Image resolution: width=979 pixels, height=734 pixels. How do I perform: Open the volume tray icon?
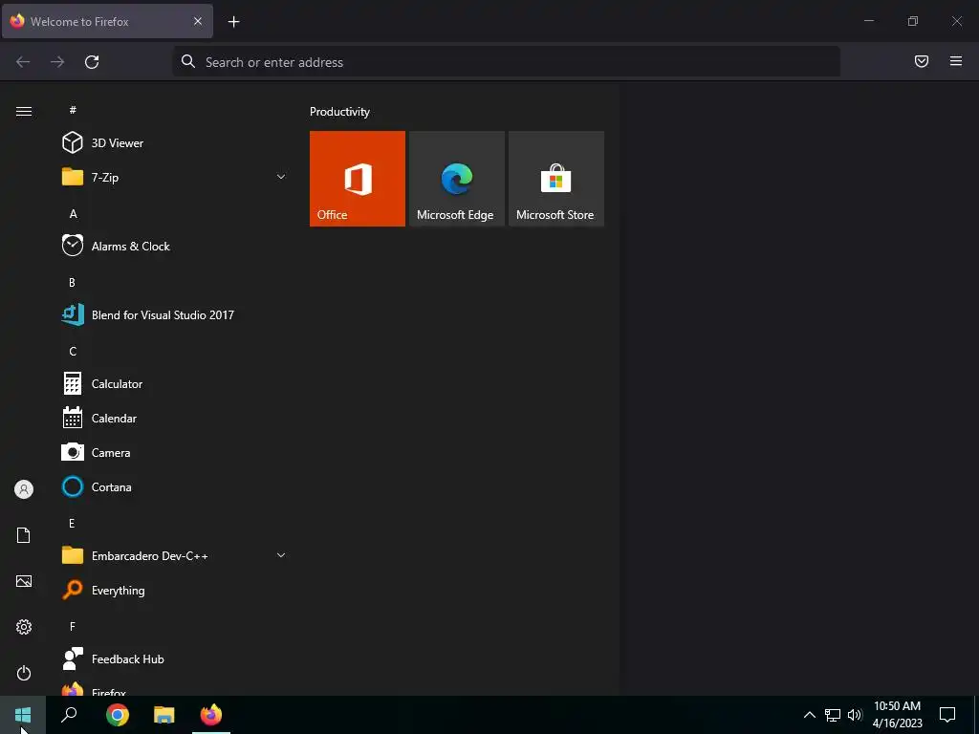point(855,715)
